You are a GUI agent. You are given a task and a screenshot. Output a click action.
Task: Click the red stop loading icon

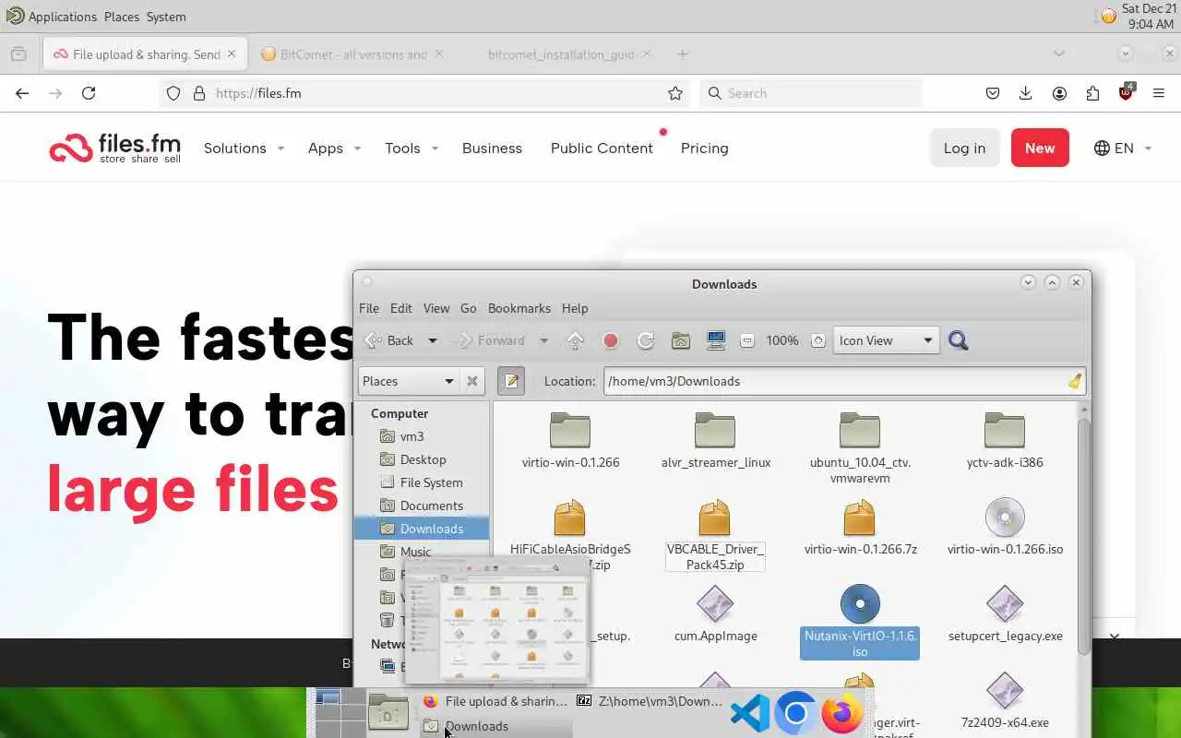point(611,340)
